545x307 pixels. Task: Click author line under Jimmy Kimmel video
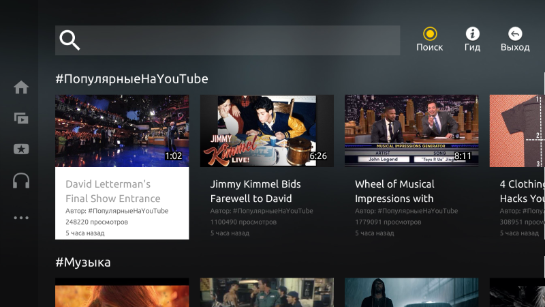[x=262, y=211]
